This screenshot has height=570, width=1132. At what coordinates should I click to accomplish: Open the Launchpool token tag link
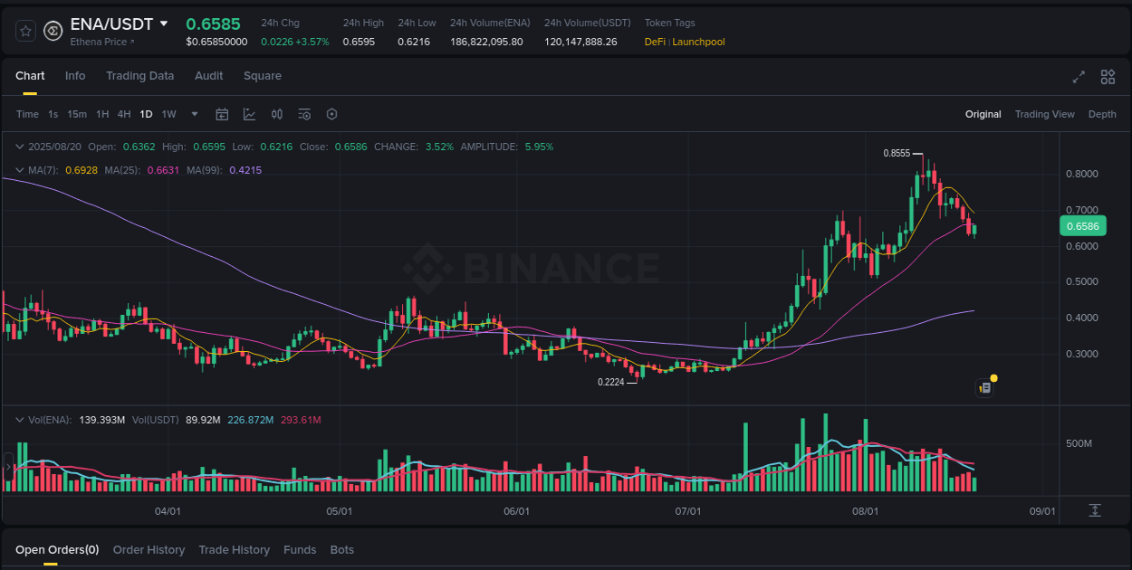click(697, 42)
